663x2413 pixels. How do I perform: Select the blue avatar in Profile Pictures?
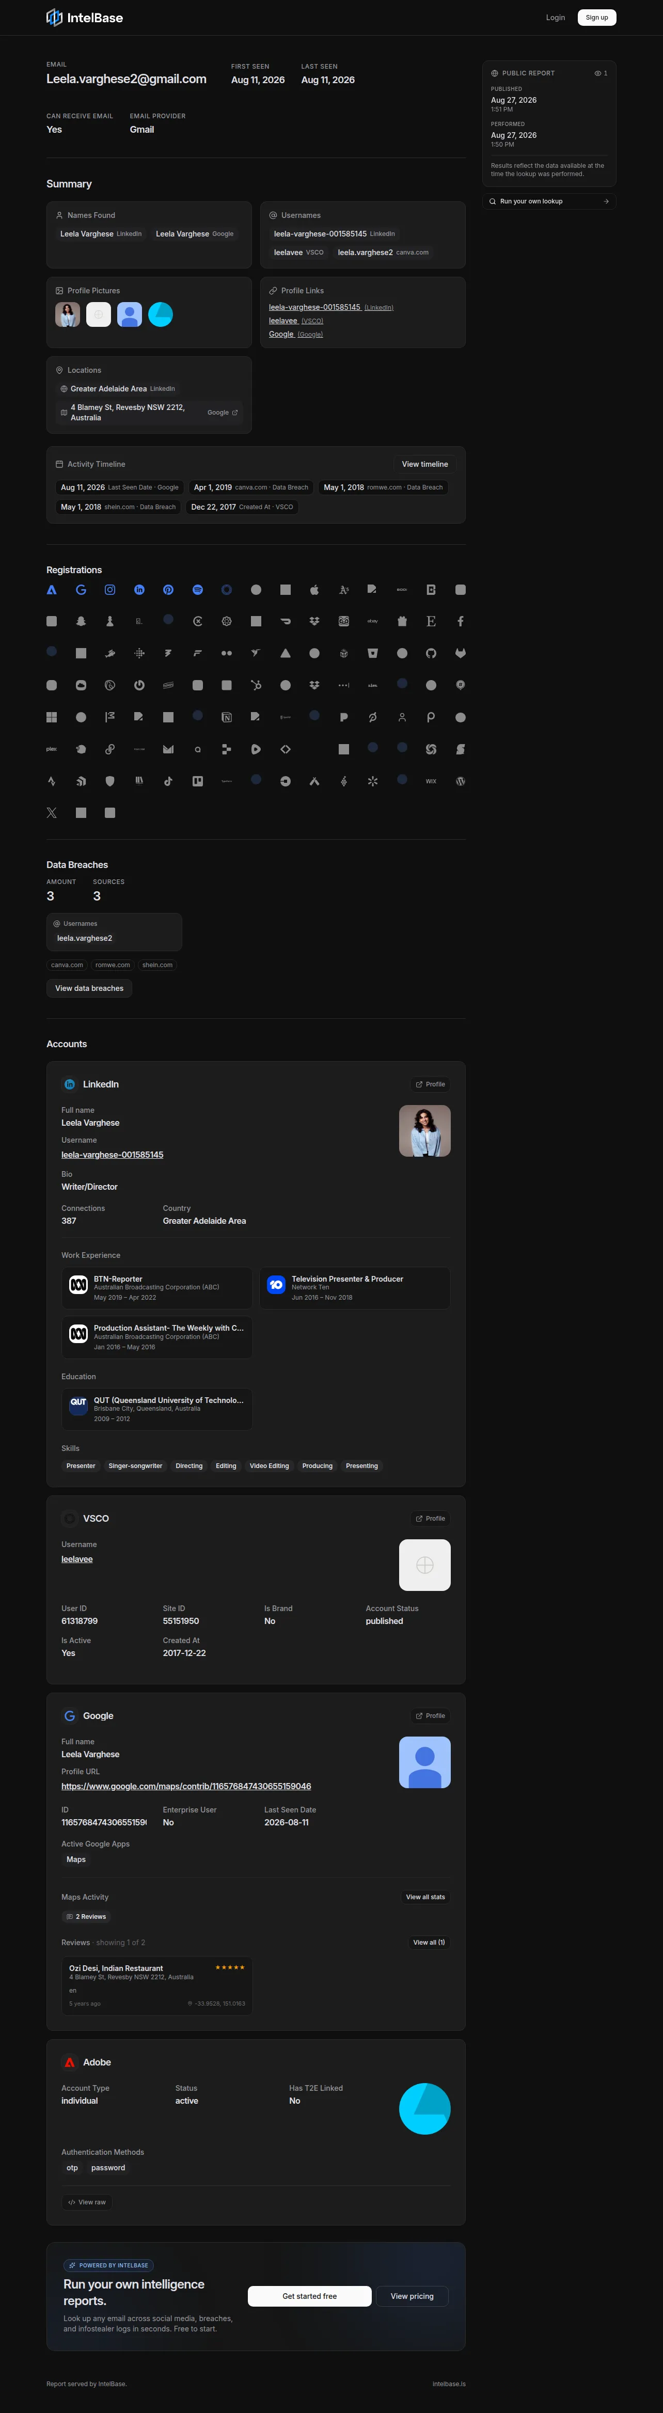tap(129, 315)
